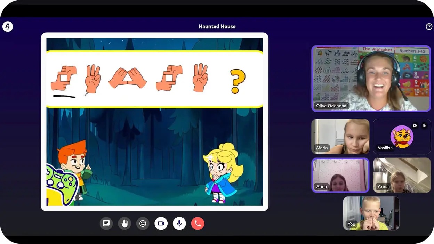Click the triangle hands gesture image
Viewport: 434px width, 244px height.
tap(128, 78)
